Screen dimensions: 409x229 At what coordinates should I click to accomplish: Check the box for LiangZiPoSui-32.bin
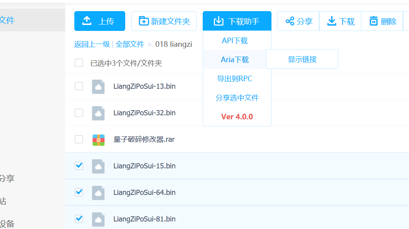(x=79, y=113)
